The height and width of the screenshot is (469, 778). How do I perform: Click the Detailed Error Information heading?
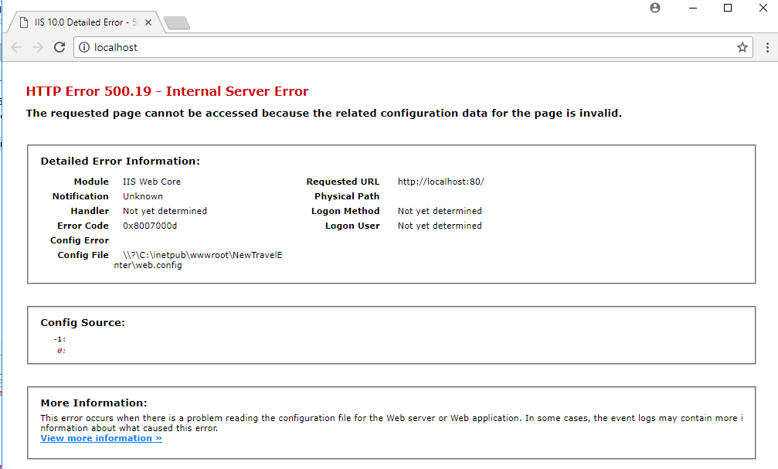tap(120, 161)
